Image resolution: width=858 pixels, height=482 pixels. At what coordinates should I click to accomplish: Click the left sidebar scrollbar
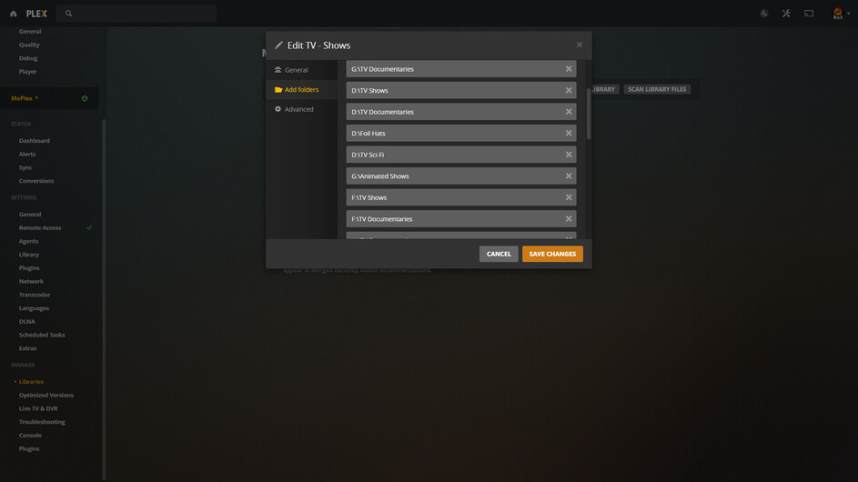point(104,300)
